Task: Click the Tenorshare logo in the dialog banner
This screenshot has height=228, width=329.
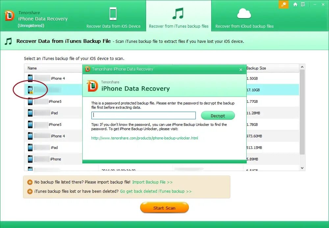Action: [92, 86]
